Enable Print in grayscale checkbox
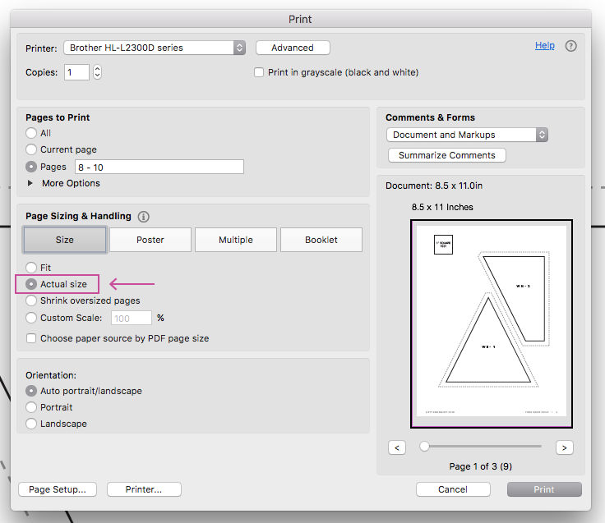605x523 pixels. click(259, 72)
